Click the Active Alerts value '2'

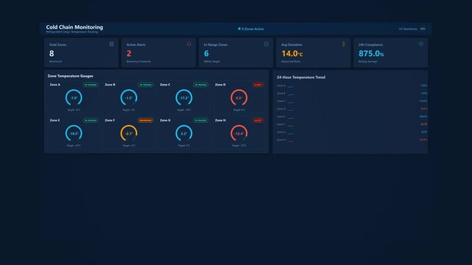129,54
